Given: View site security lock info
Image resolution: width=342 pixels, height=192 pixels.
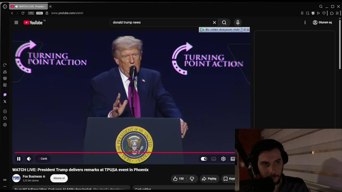Looking at the screenshot, I should 47,13.
